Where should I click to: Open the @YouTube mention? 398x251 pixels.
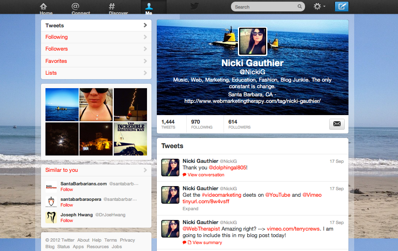278,195
